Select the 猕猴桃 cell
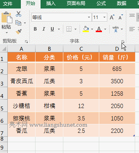The height and width of the screenshot is (153, 139). (22, 118)
